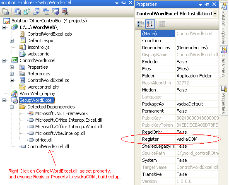
Task: Click the Condition property value field
Action: coord(197,41)
